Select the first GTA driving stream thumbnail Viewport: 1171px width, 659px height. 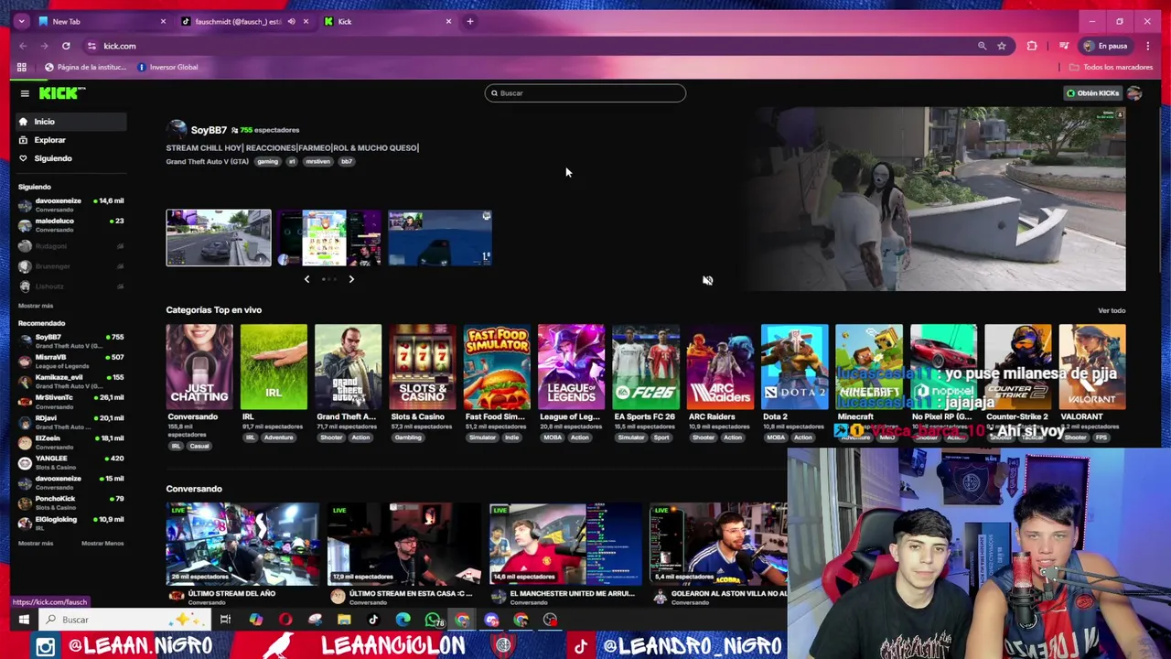click(x=219, y=238)
